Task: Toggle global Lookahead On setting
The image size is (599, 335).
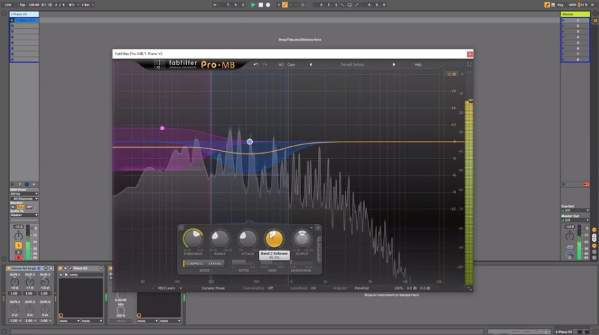Action: pyautogui.click(x=314, y=288)
